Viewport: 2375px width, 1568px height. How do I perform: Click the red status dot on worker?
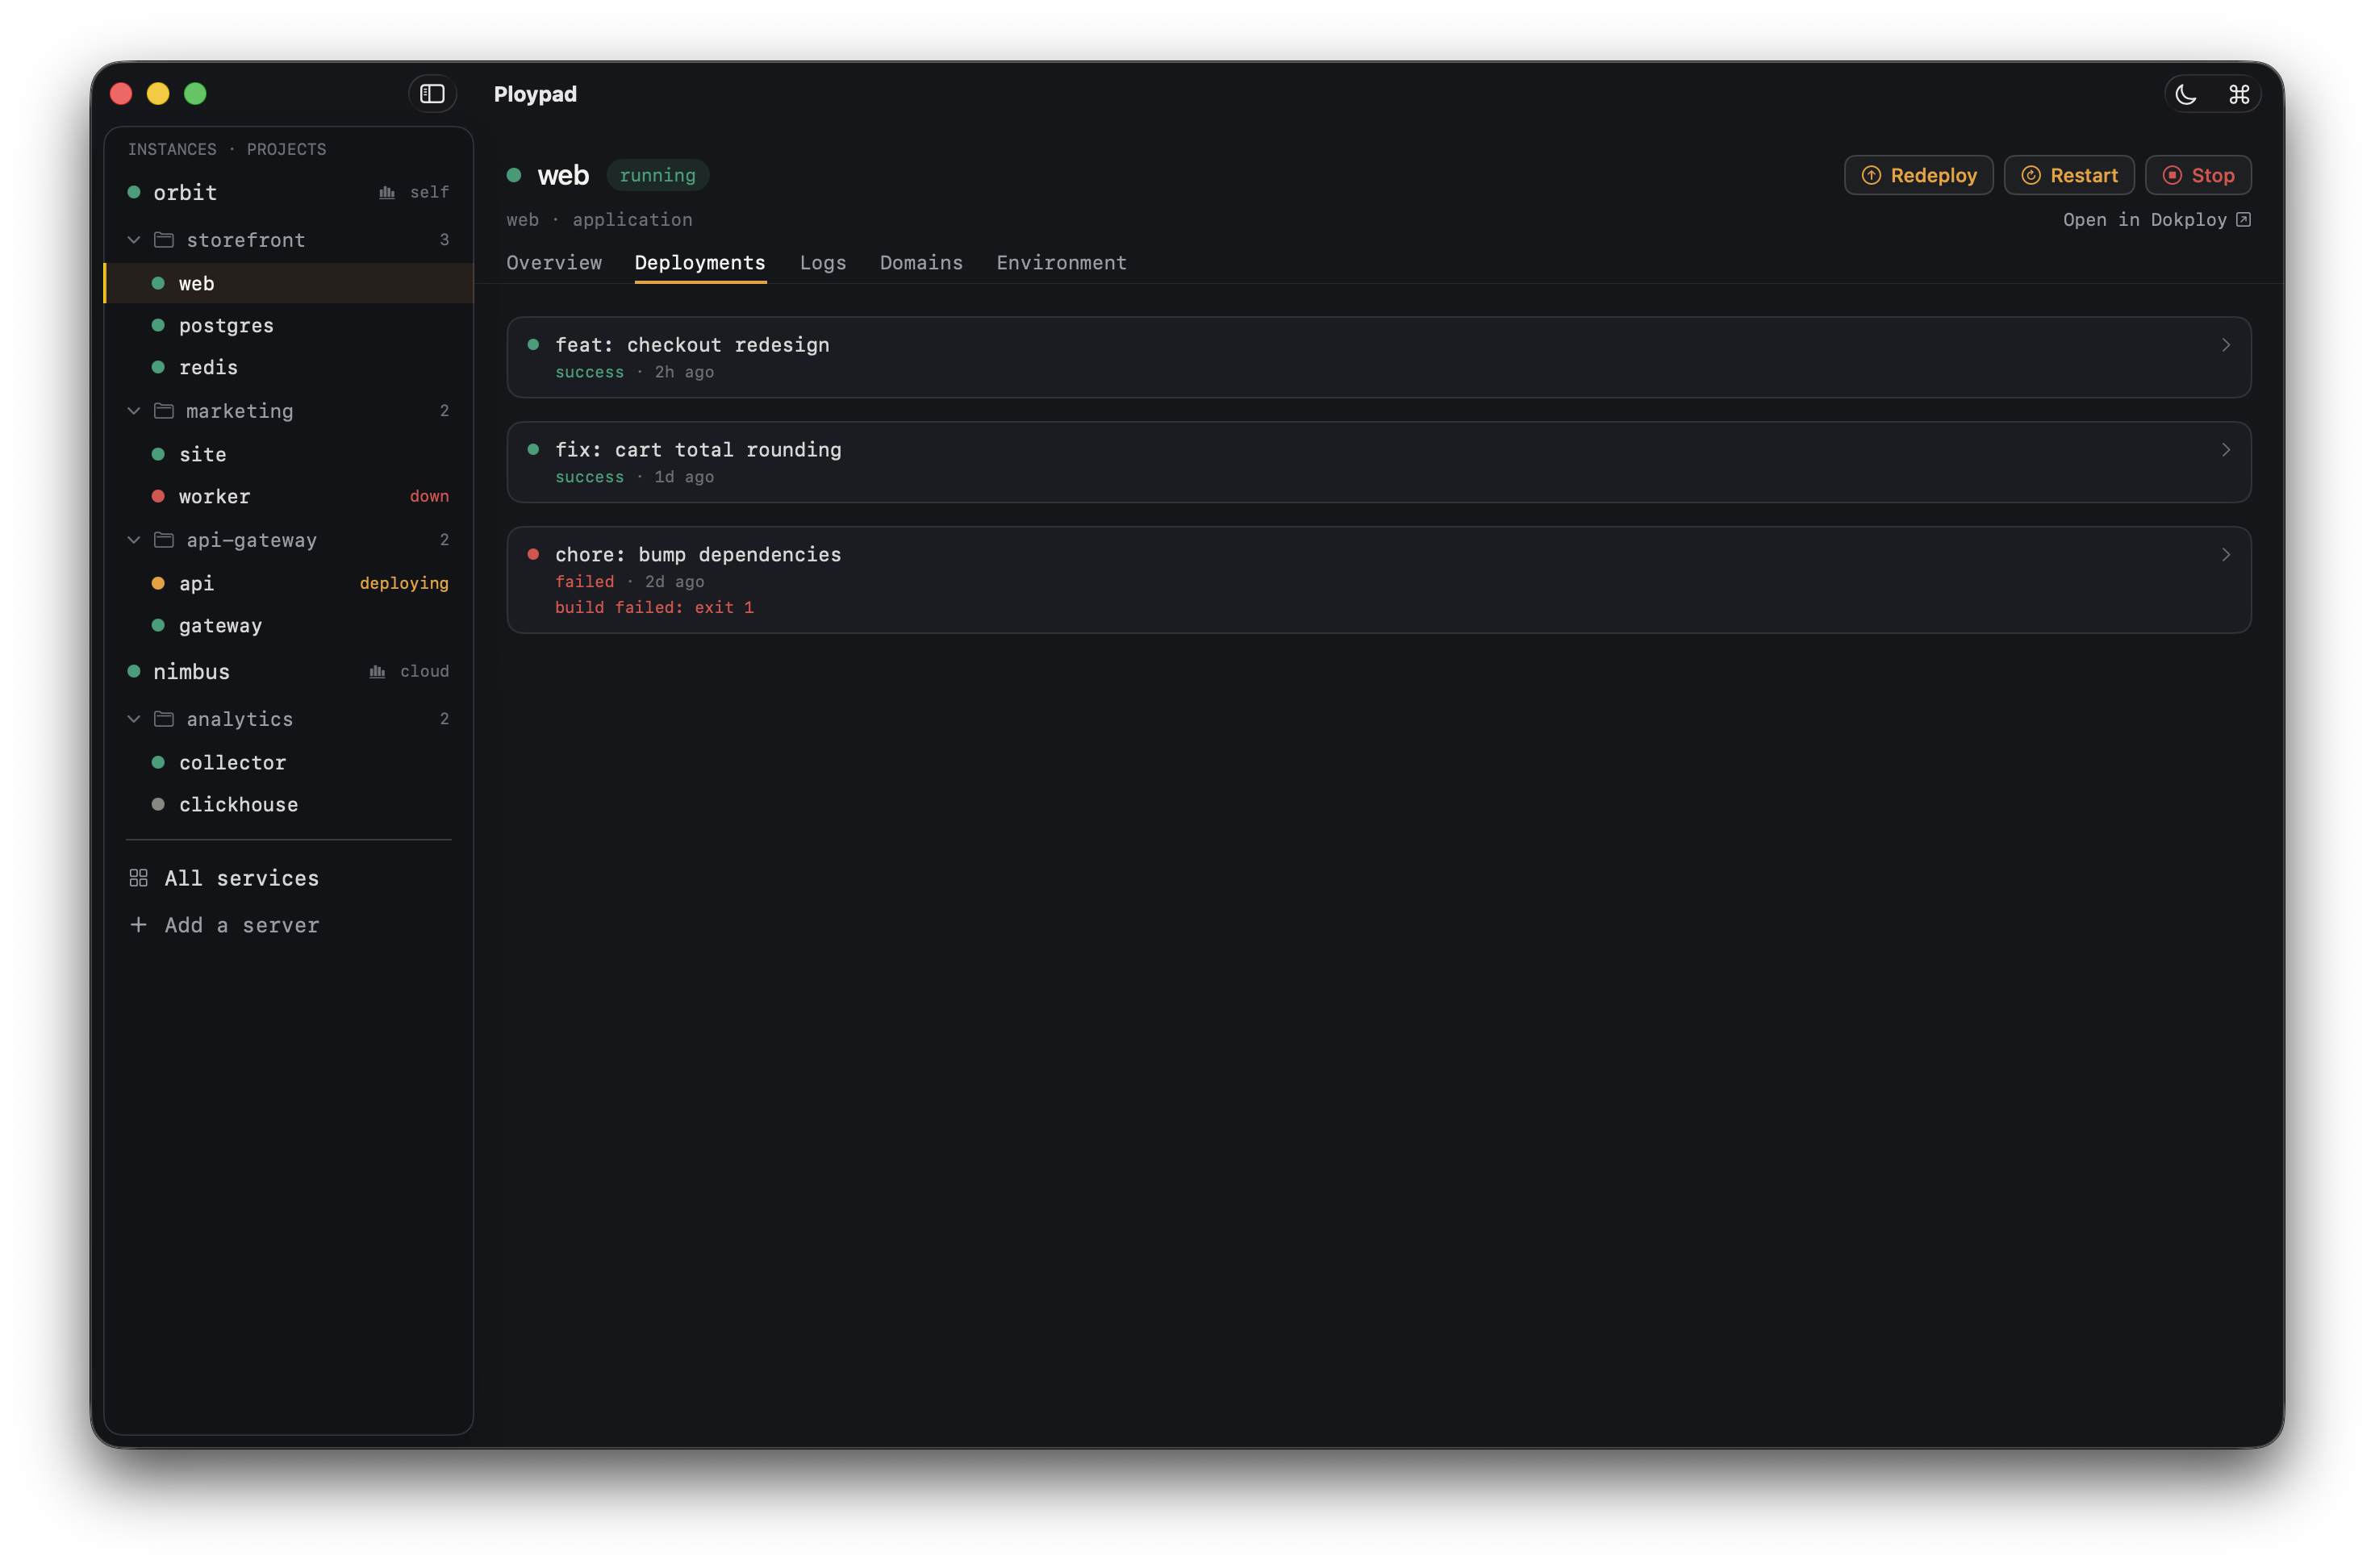158,497
